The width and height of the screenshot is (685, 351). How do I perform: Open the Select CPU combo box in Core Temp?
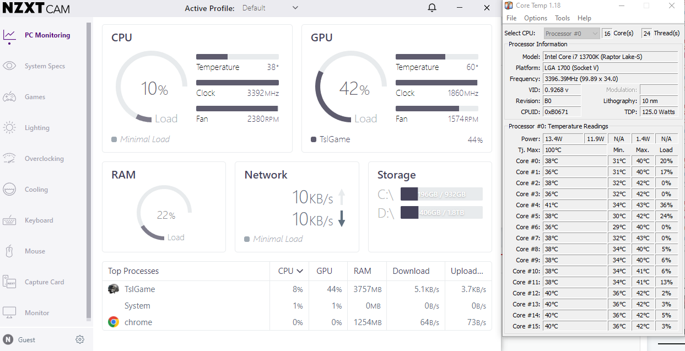coord(572,34)
